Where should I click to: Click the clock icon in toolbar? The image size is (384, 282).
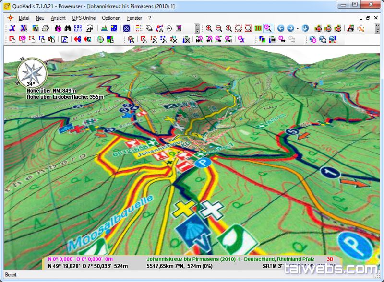point(169,28)
